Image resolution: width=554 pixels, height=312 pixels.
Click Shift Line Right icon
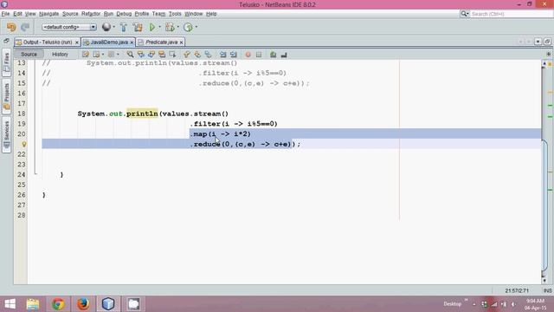tap(234, 55)
